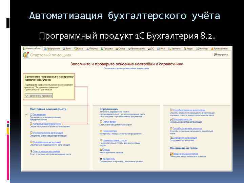This screenshot has height=183, width=244.
Task: Click the Сотрудники организаций icon
Action: [x=171, y=138]
